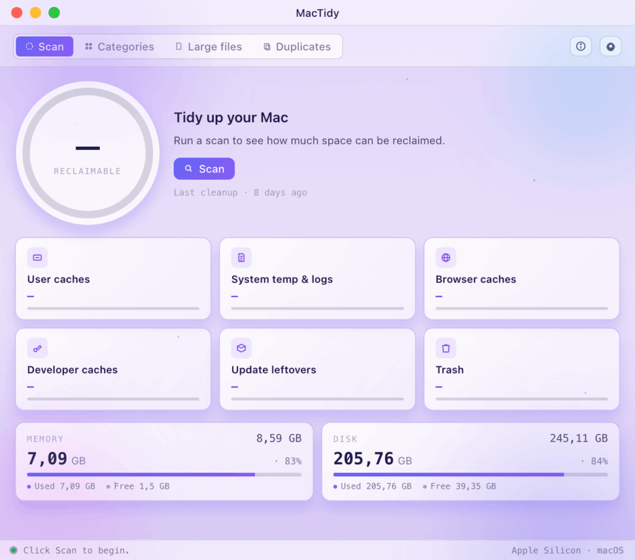Click the disk usage progress bar

[x=471, y=475]
